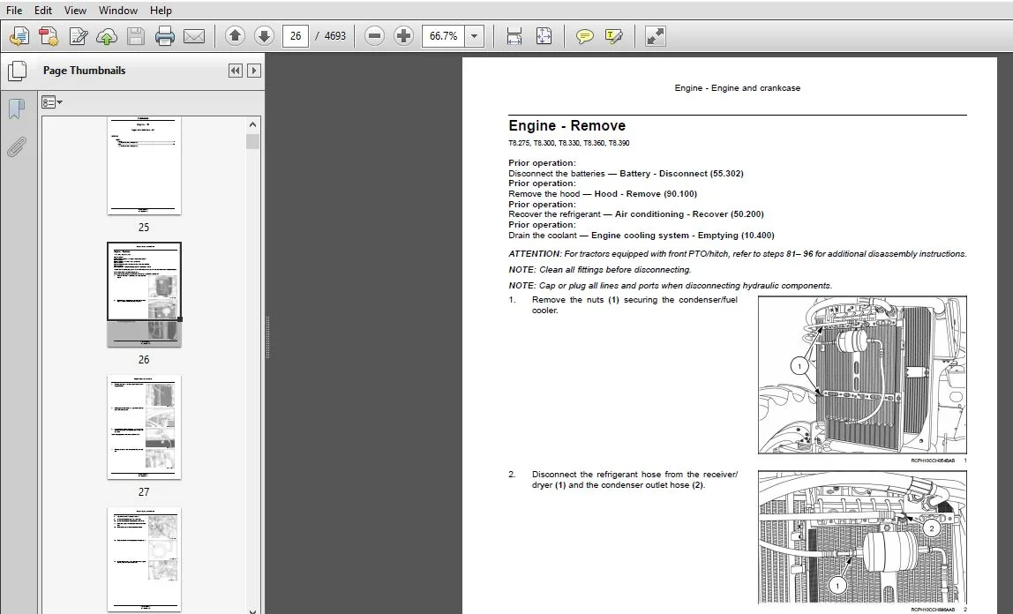Click the condenser diagram figure 1
This screenshot has width=1013, height=614.
coord(862,375)
